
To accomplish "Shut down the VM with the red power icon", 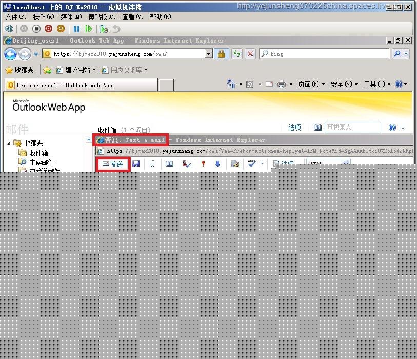I will [48, 29].
